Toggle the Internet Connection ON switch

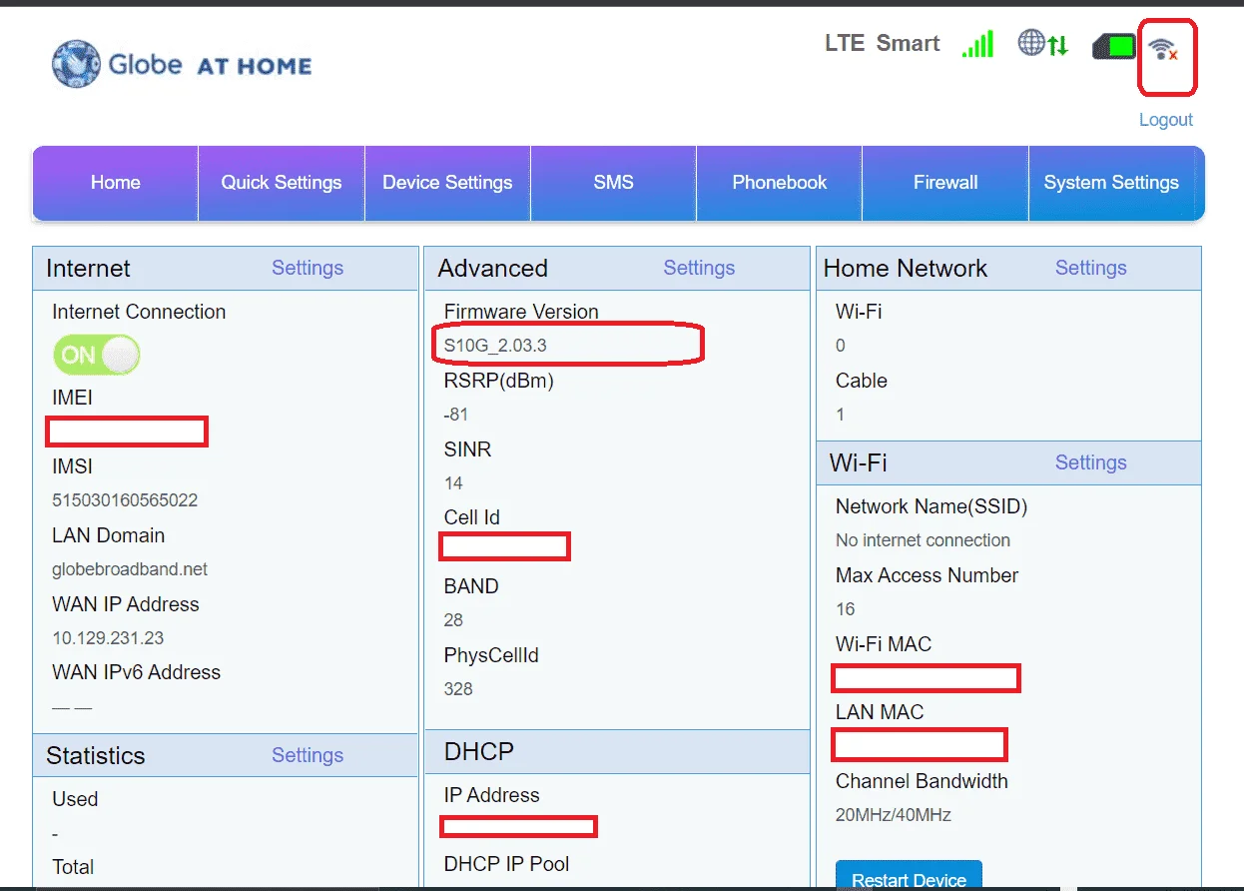click(97, 355)
